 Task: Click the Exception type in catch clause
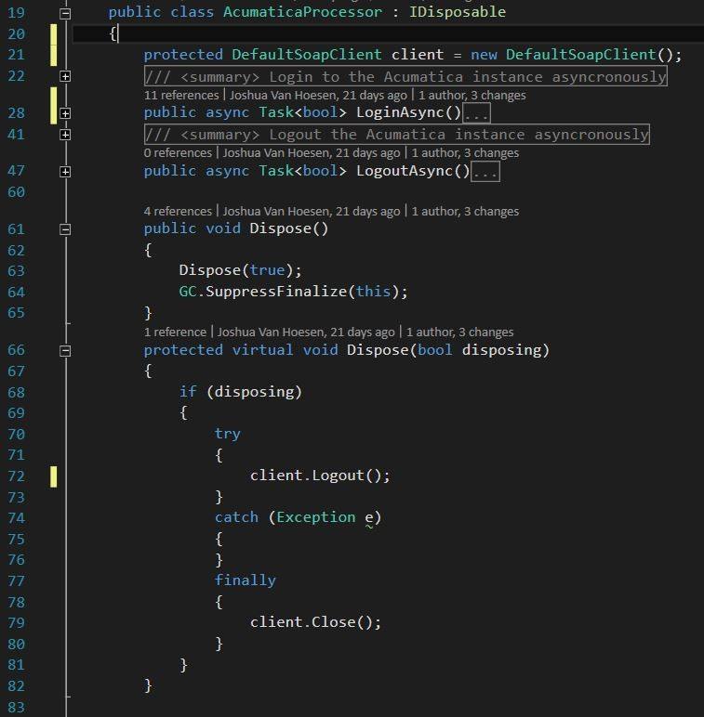(316, 517)
